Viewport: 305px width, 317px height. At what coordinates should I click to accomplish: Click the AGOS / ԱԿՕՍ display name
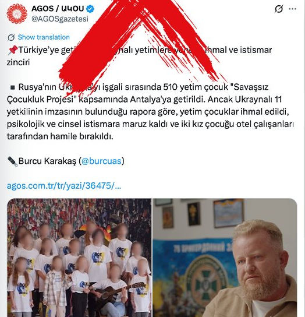click(x=58, y=9)
